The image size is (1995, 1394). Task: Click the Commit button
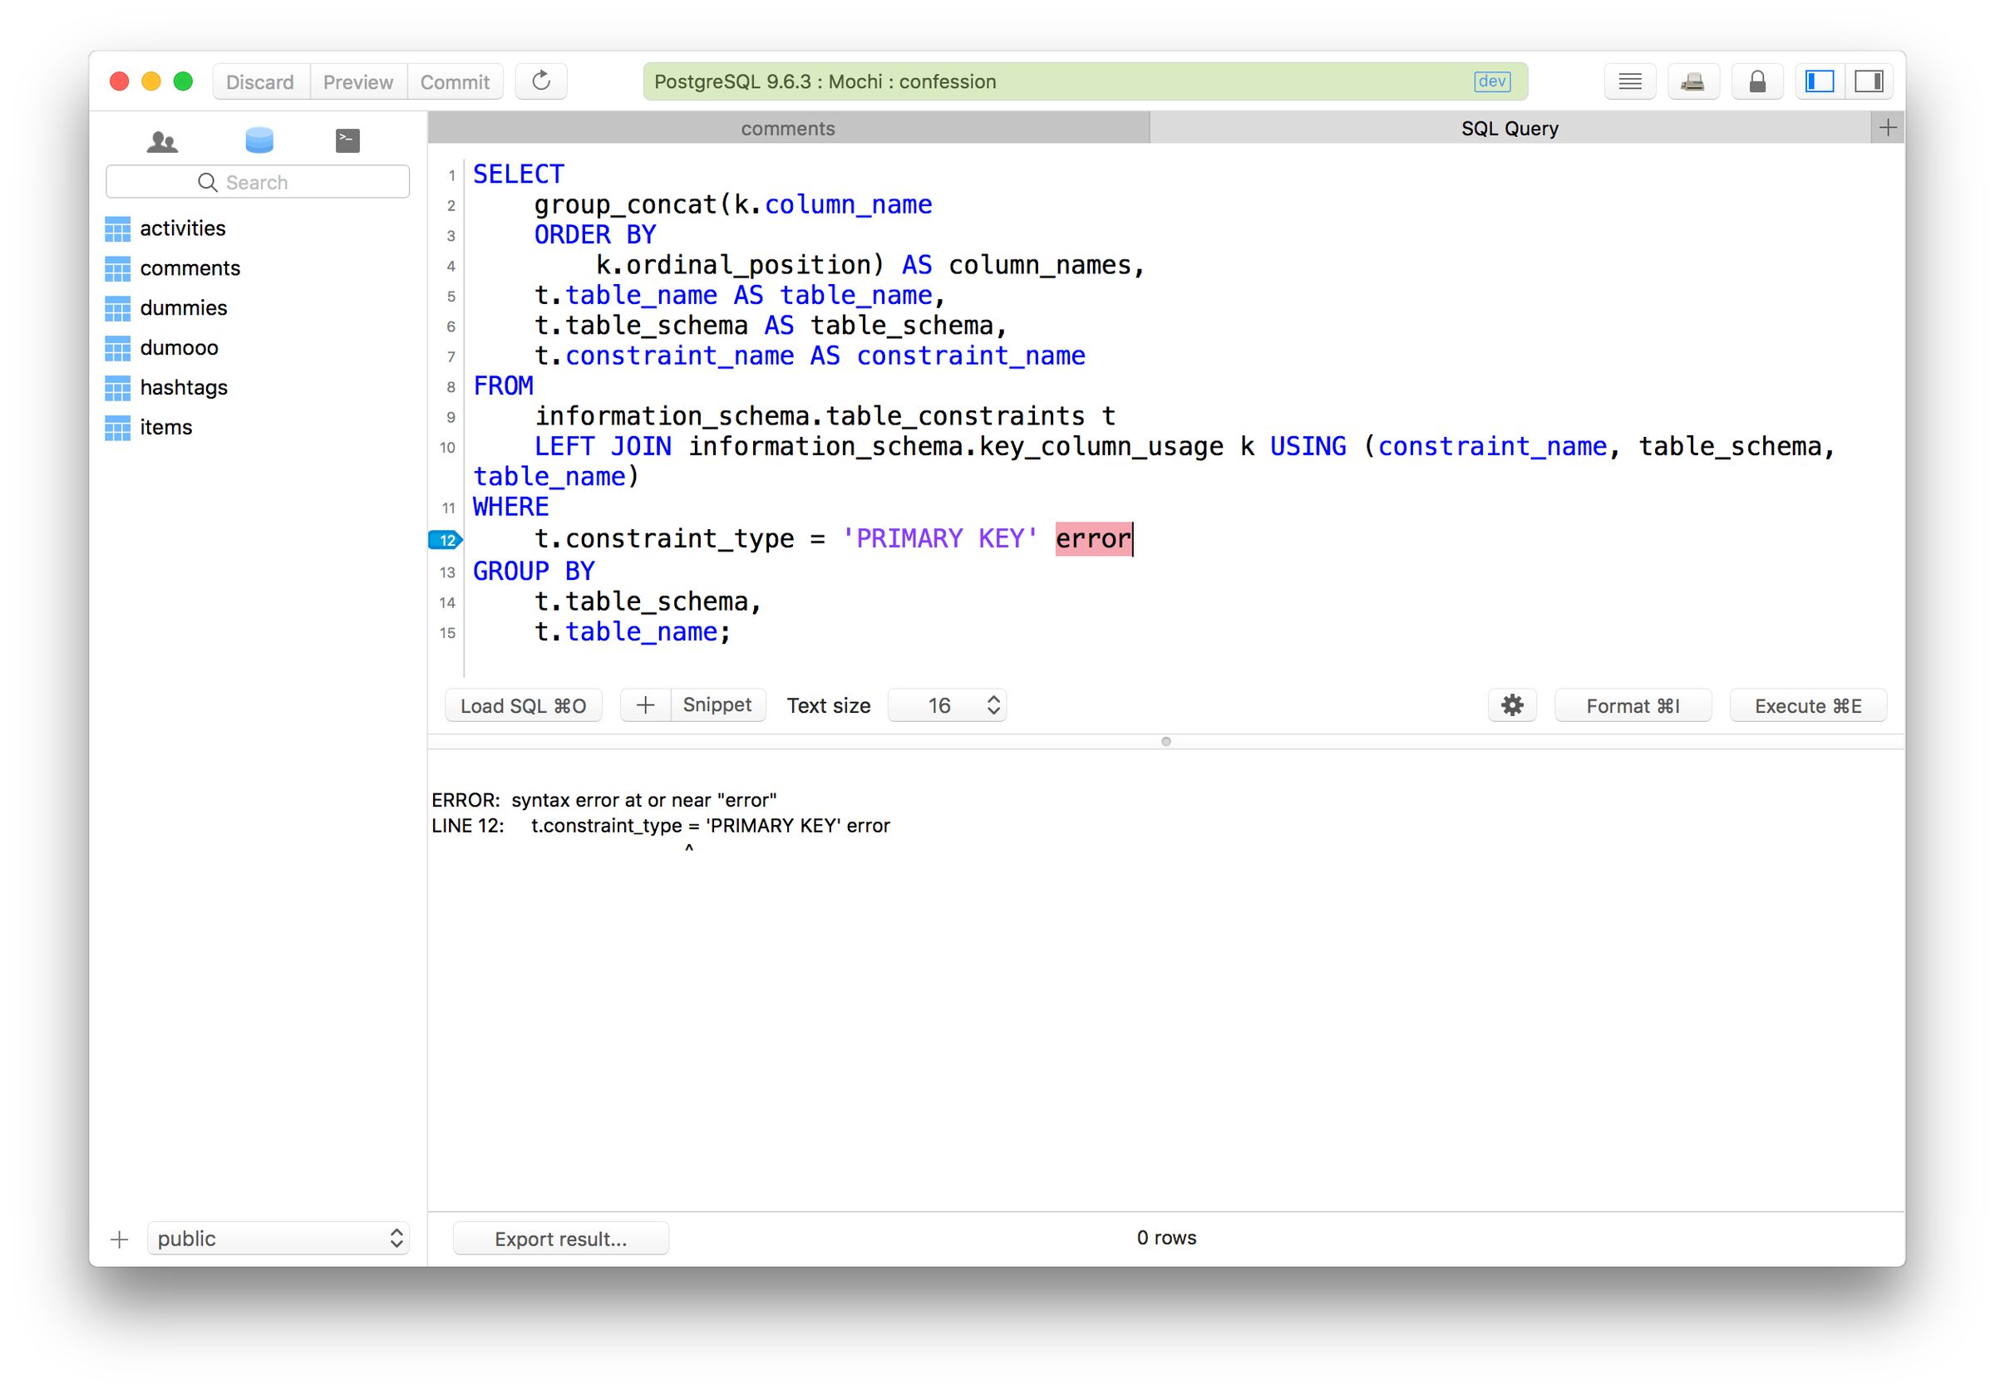[x=456, y=81]
